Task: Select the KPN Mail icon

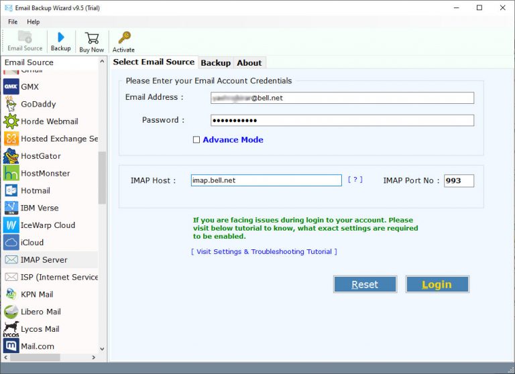Action: [x=11, y=294]
